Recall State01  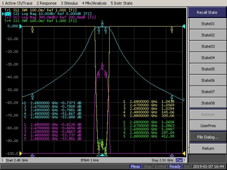click(x=208, y=24)
